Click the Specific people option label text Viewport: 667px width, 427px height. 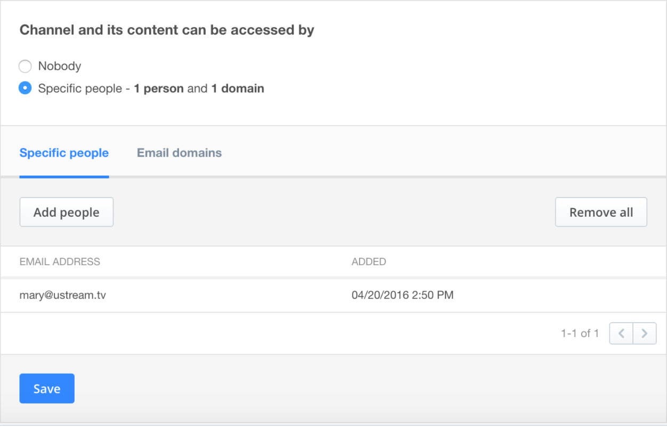click(x=80, y=88)
